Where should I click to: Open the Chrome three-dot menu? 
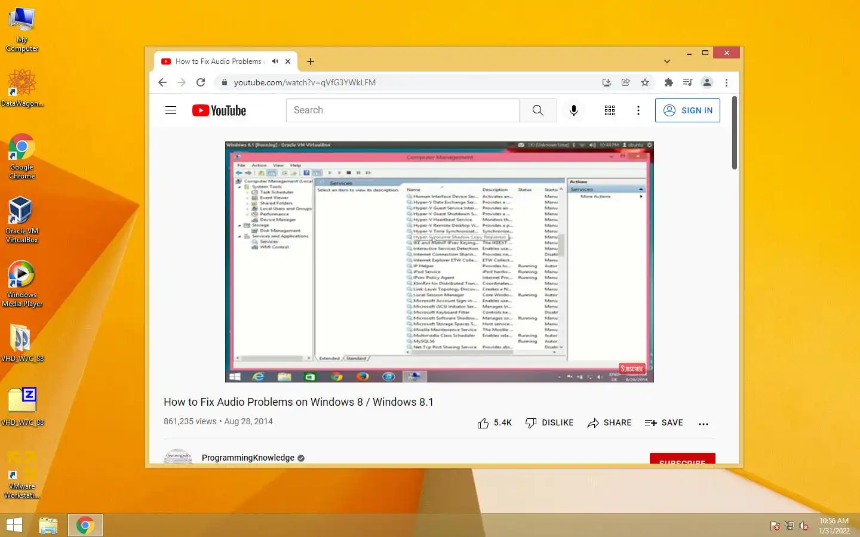pos(726,82)
